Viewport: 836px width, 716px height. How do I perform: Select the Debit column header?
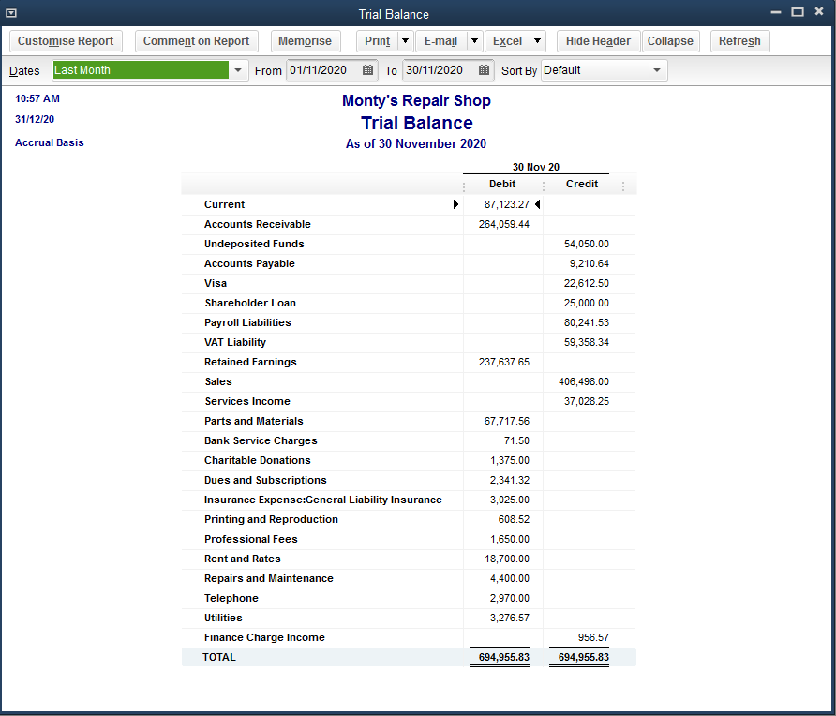502,184
